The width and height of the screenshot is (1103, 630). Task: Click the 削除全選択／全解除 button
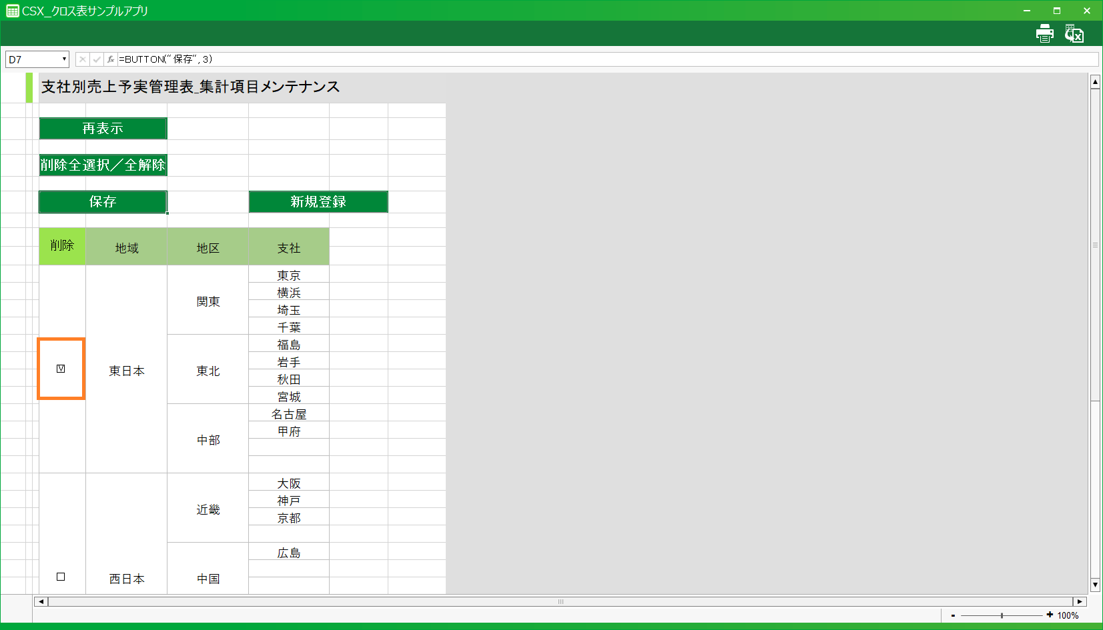coord(103,165)
